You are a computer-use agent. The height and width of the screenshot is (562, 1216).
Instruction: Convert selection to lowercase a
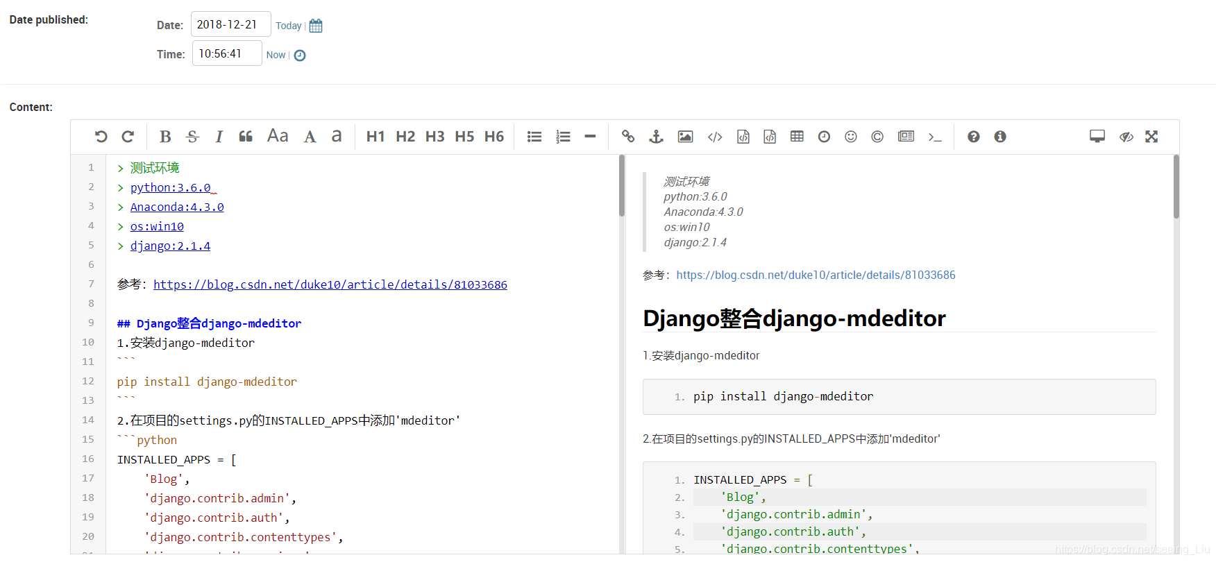pyautogui.click(x=337, y=136)
